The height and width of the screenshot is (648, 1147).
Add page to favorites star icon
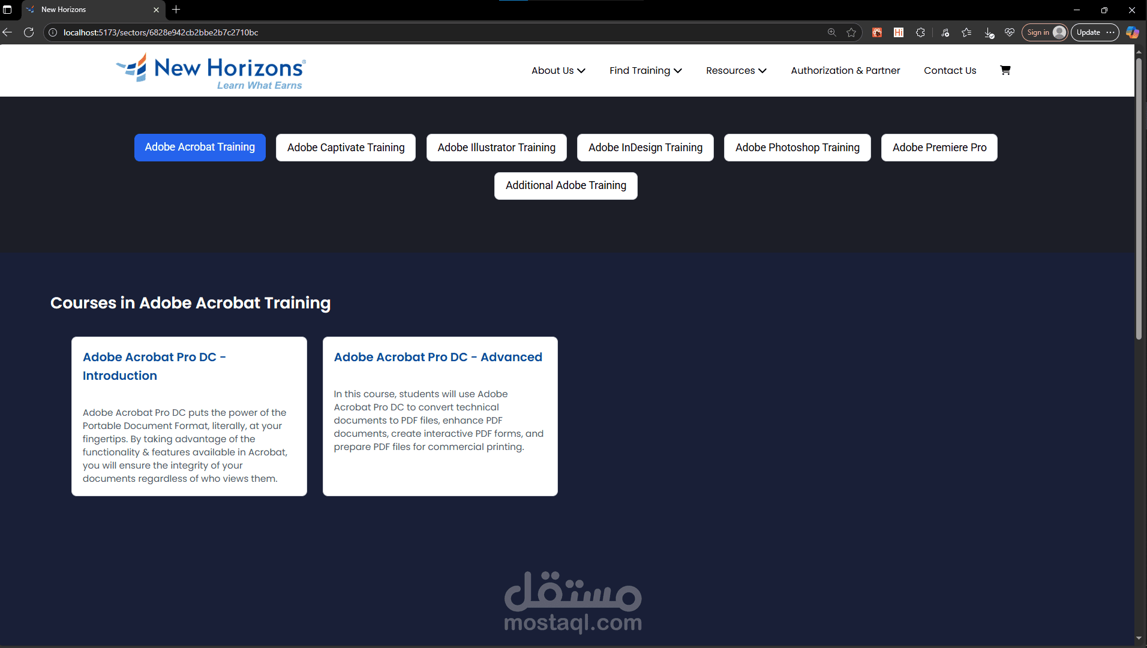(x=851, y=32)
